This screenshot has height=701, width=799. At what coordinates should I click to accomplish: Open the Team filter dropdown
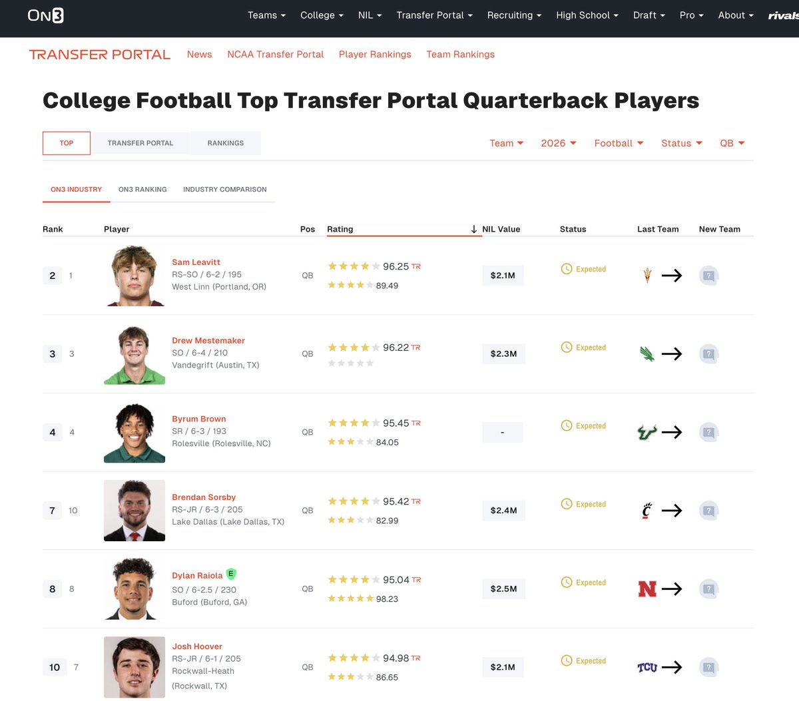[x=507, y=143]
